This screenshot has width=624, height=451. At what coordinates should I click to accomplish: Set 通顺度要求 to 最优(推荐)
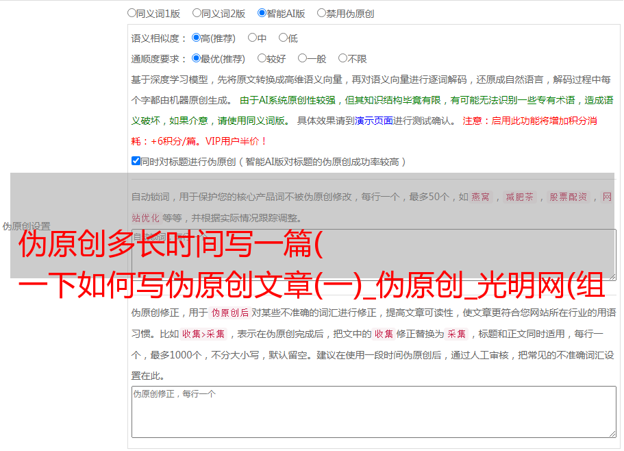(196, 58)
